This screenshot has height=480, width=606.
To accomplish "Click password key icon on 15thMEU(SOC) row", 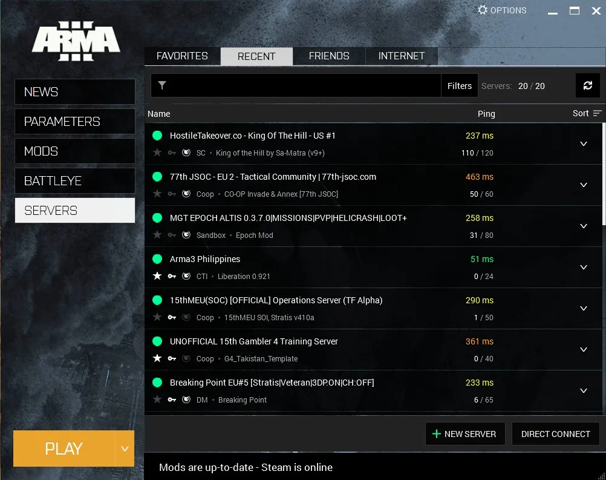I will tap(172, 318).
